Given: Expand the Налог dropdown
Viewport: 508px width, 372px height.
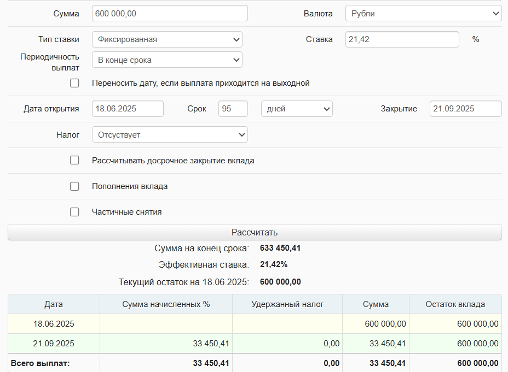Looking at the screenshot, I should coord(170,134).
